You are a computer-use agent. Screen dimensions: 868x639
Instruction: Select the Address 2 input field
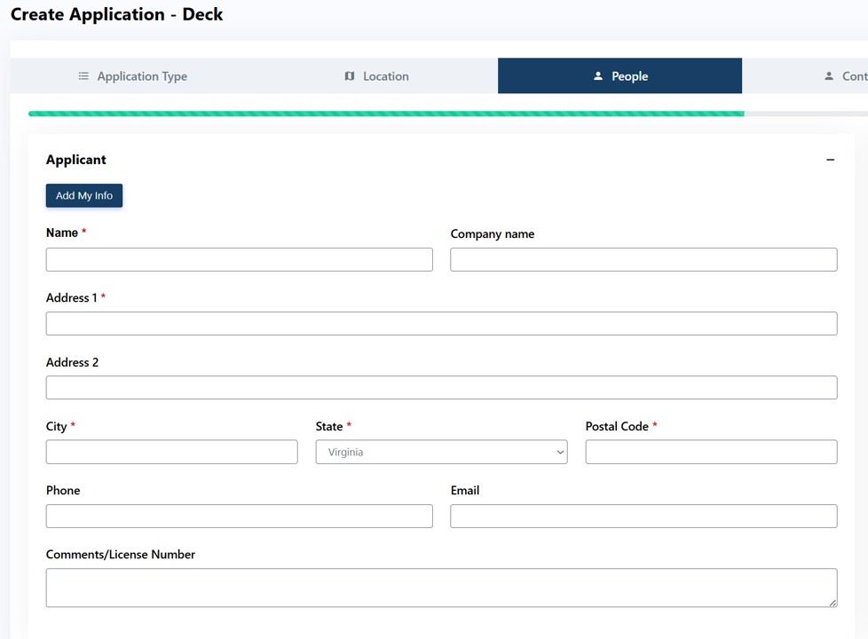[x=441, y=387]
